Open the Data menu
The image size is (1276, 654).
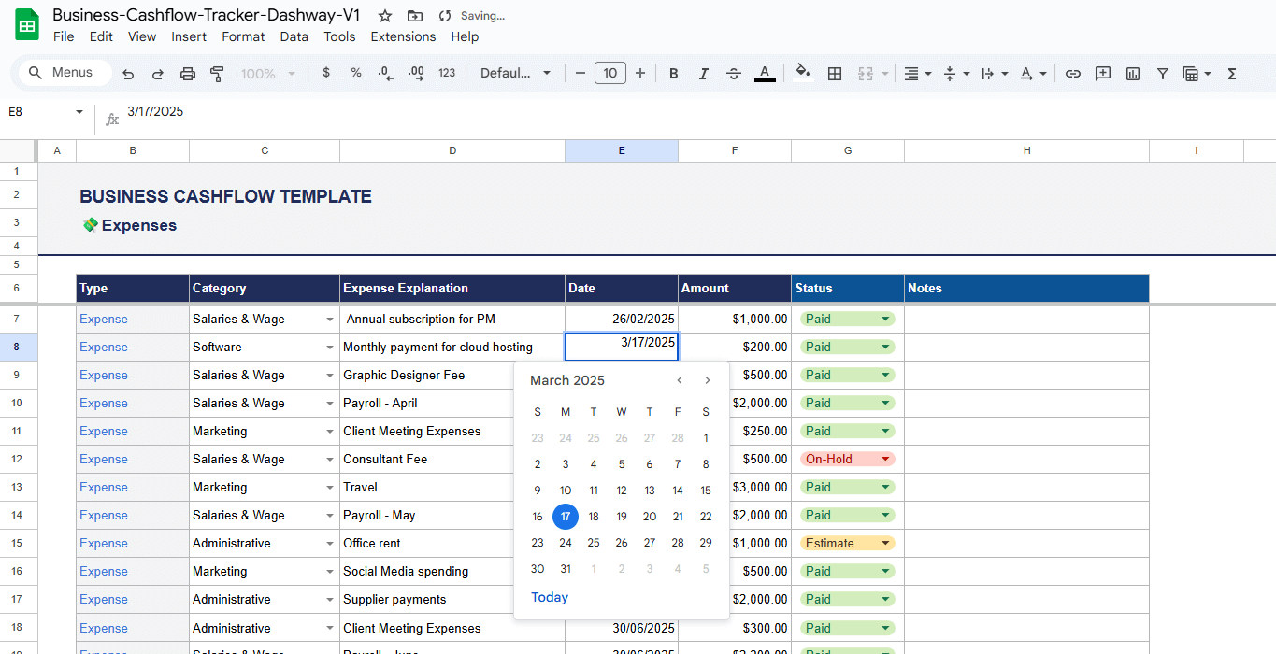[x=294, y=36]
